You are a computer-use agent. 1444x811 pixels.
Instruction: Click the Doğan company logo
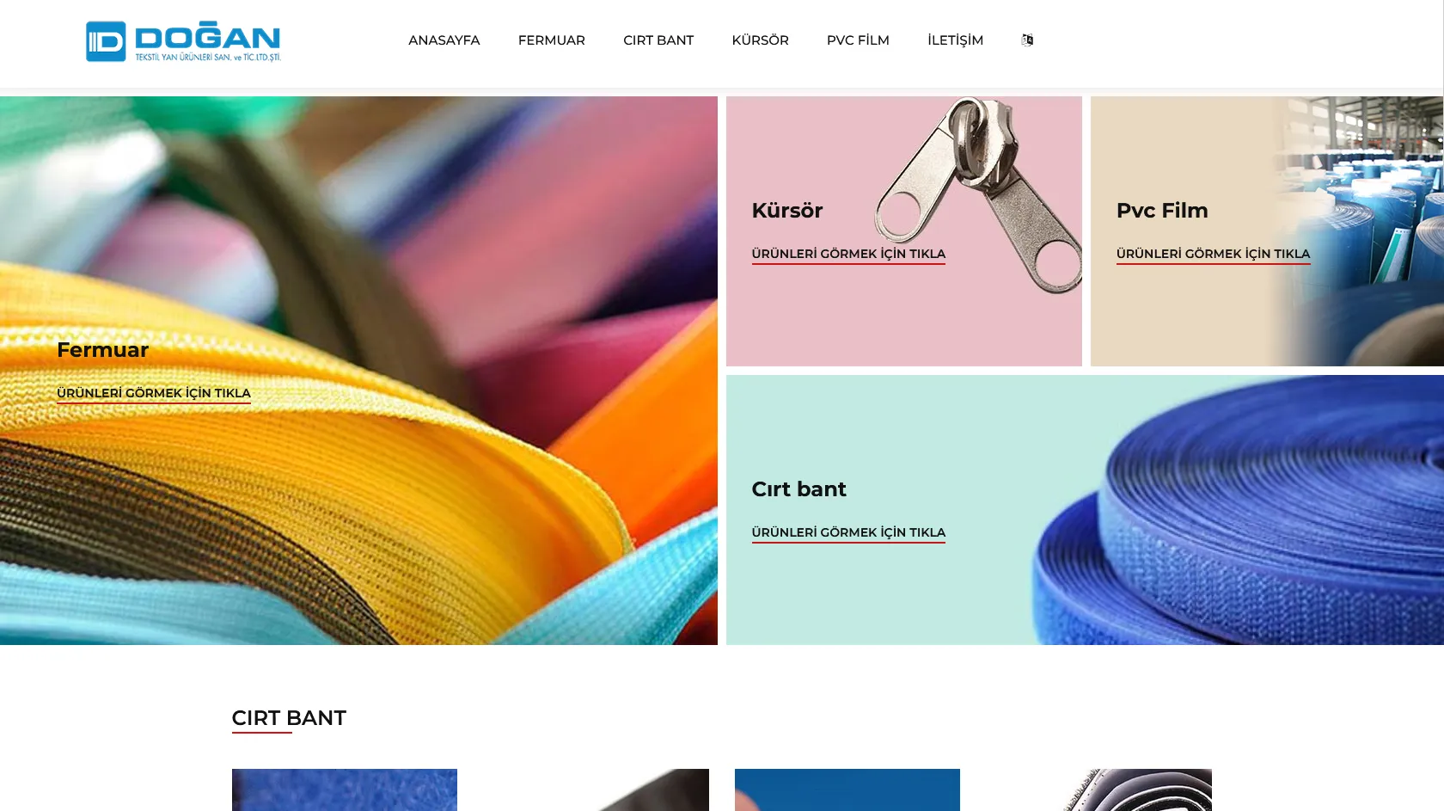point(183,41)
